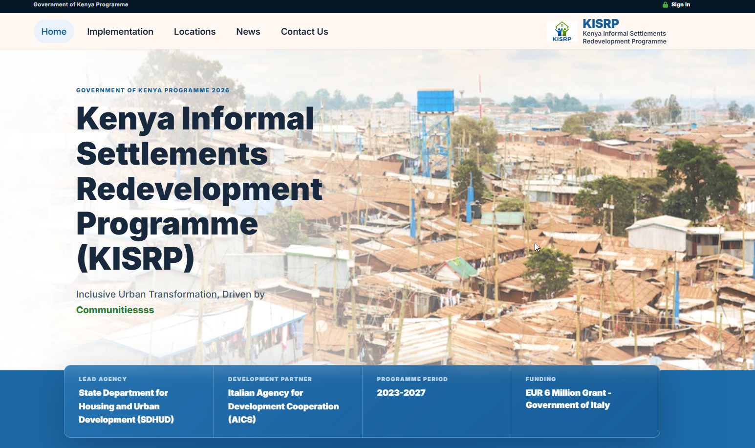Screen dimensions: 755x448
Task: Click the 'Inclusive Urban Transformation, Driven by' subtitle
Action: click(x=171, y=294)
